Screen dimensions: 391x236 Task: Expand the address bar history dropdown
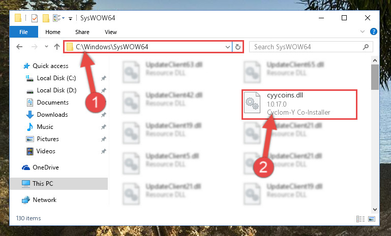pyautogui.click(x=227, y=47)
